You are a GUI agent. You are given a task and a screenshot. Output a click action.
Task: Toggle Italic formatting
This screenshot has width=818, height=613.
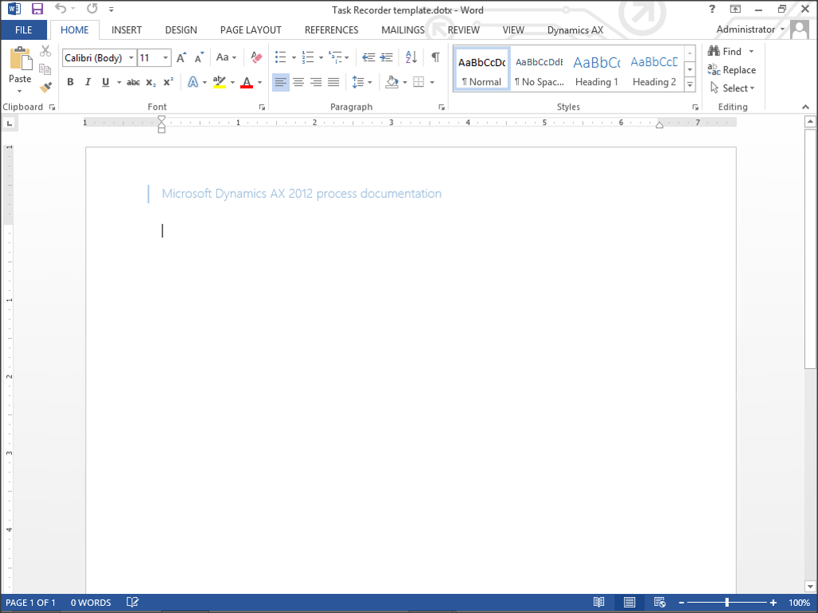tap(88, 82)
